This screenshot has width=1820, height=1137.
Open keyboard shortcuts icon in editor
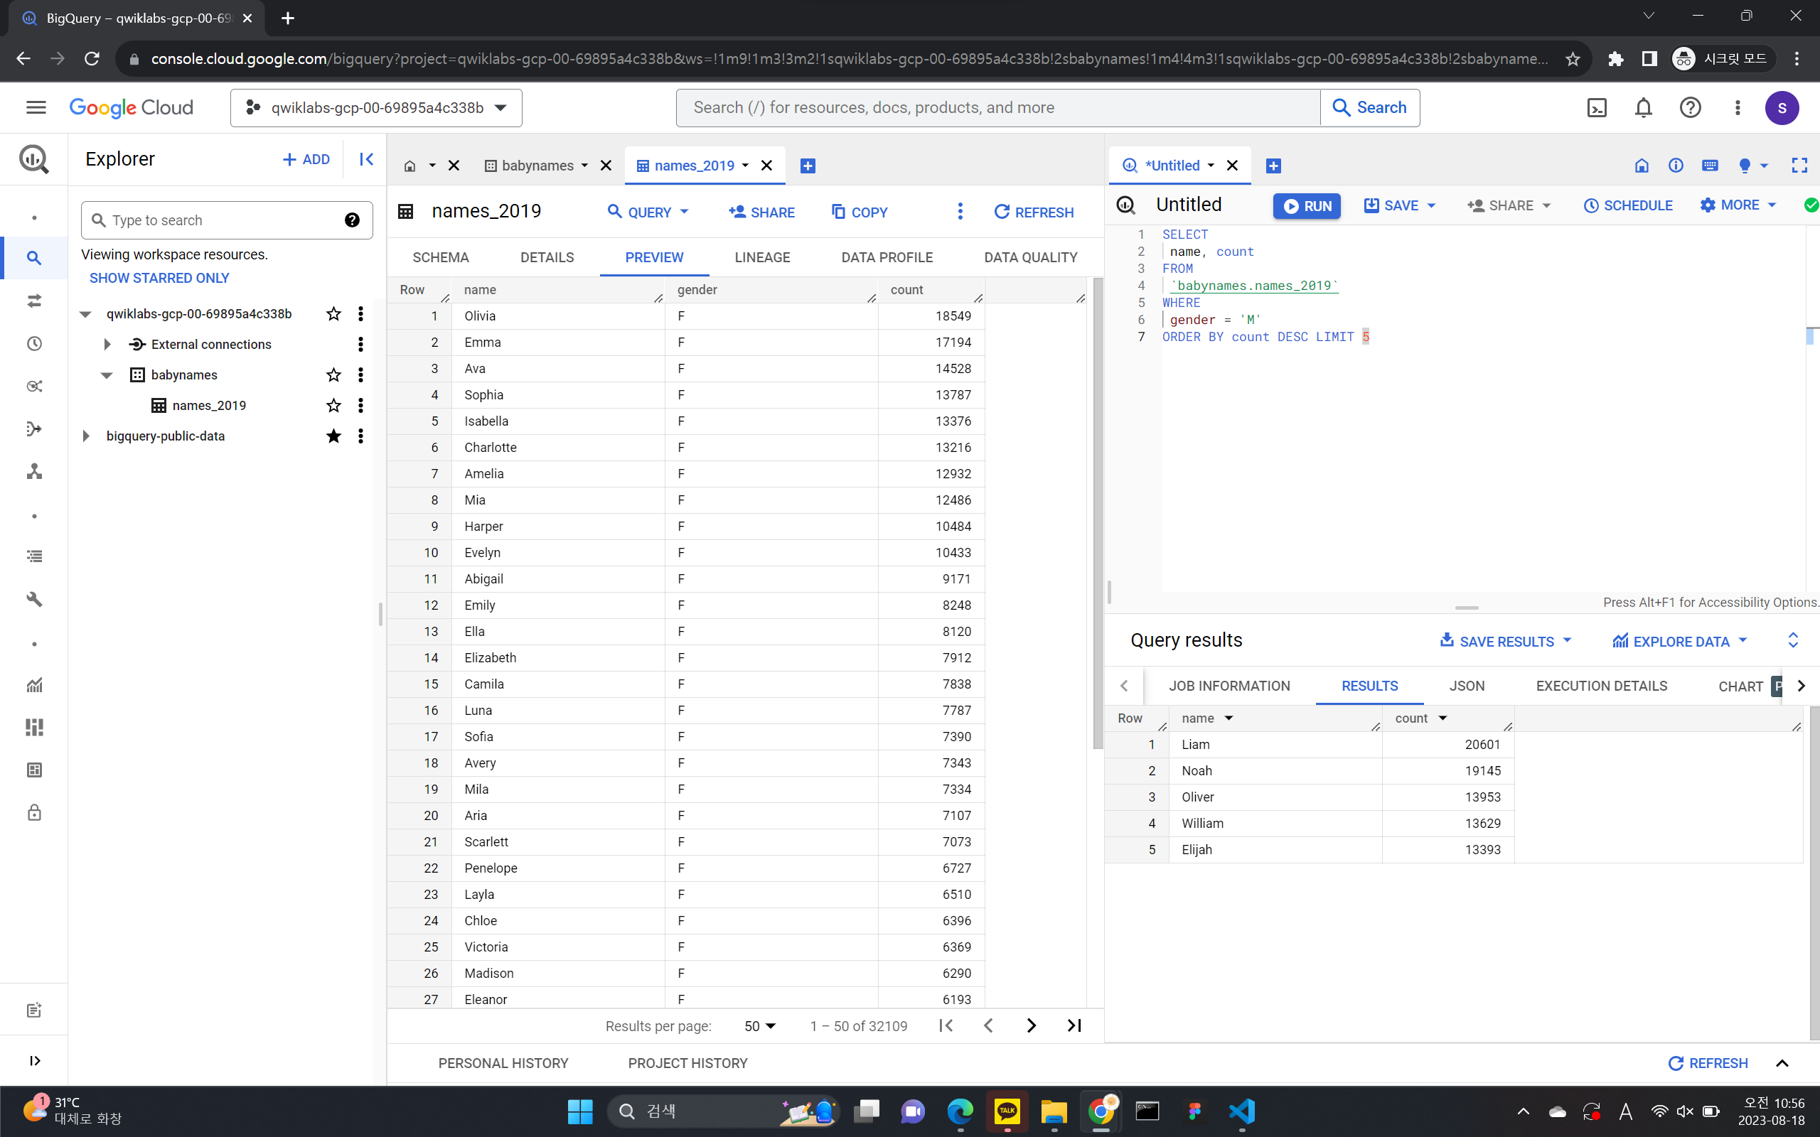(x=1709, y=166)
